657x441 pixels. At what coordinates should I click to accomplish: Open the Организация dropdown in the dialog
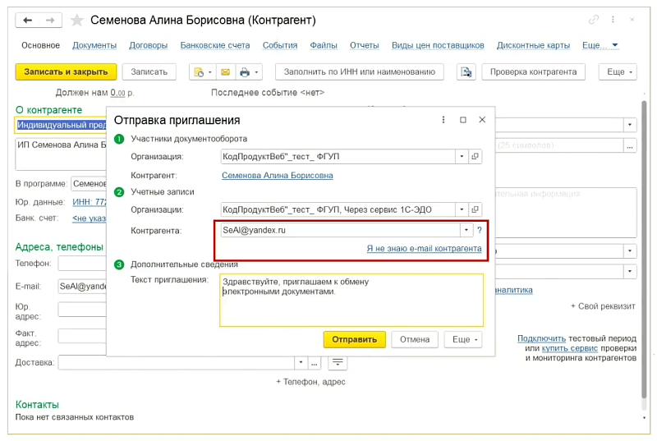click(462, 156)
